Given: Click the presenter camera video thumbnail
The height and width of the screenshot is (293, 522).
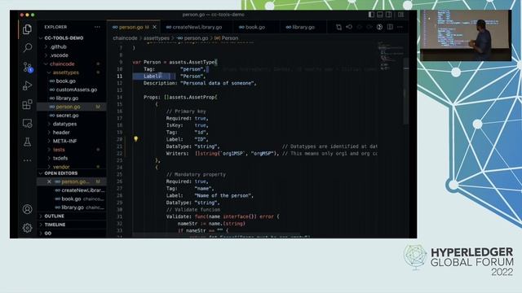Looking at the screenshot, I should pos(466,35).
